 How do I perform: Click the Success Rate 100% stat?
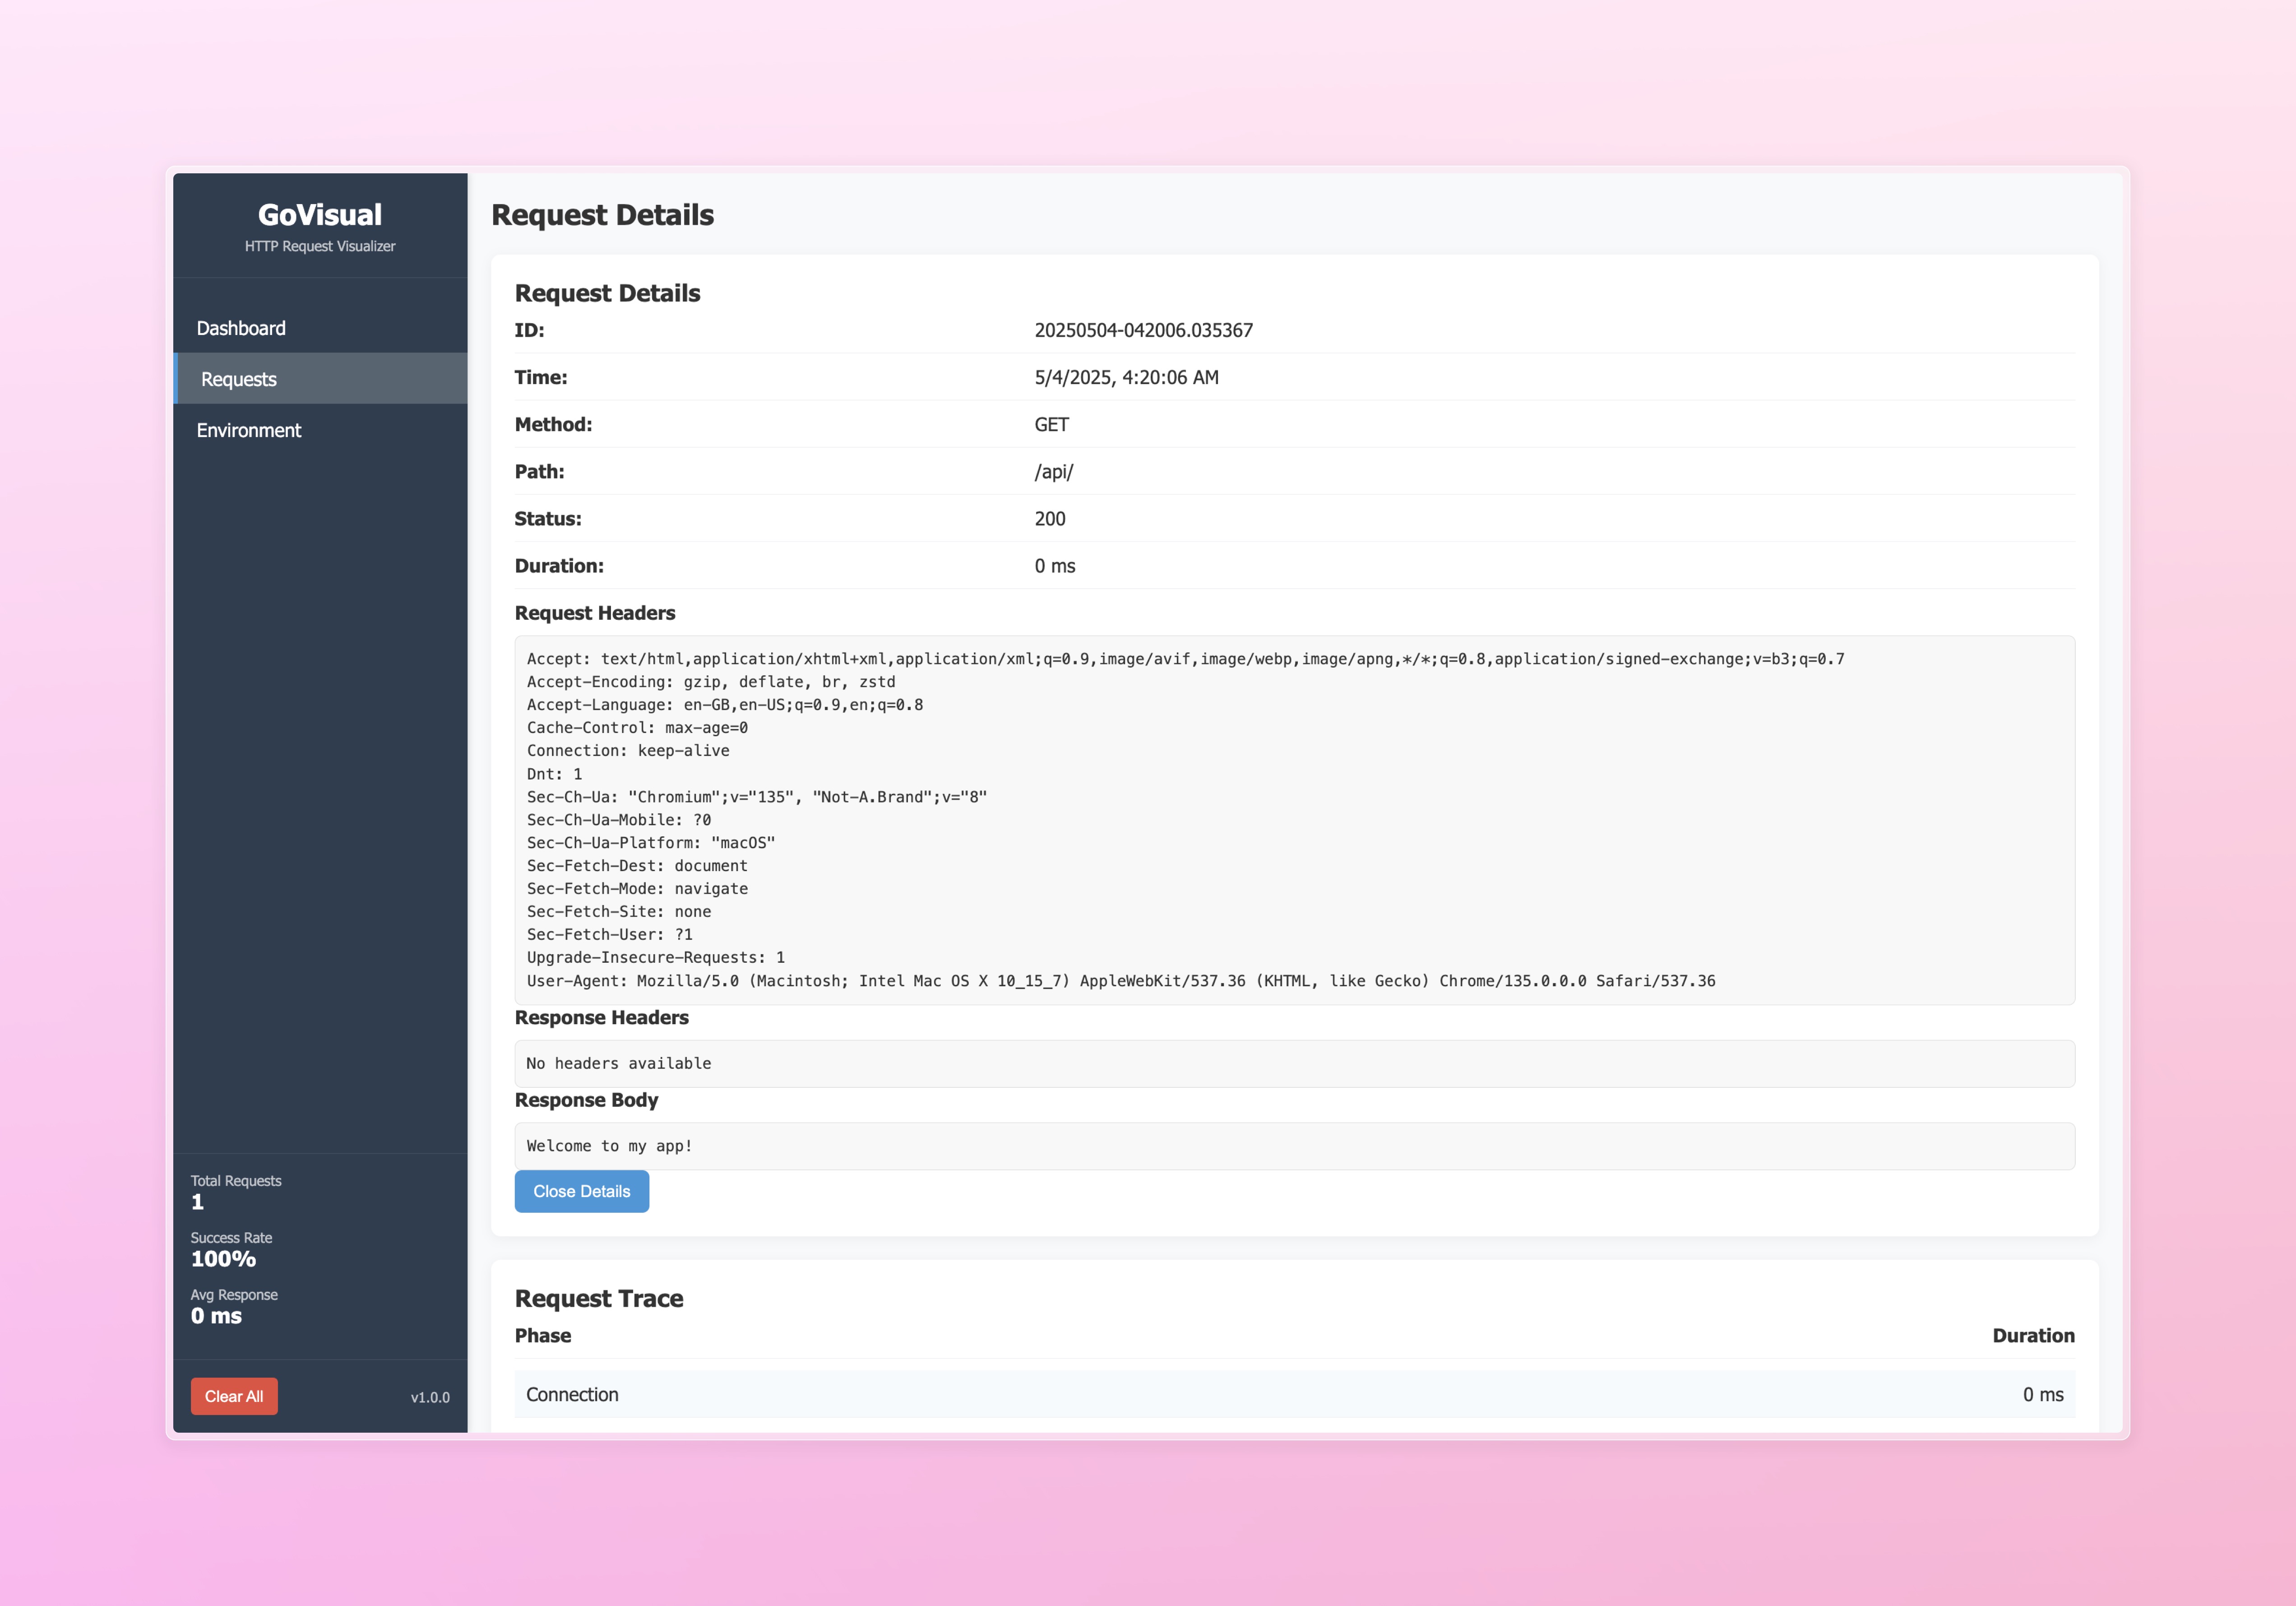coord(223,1259)
